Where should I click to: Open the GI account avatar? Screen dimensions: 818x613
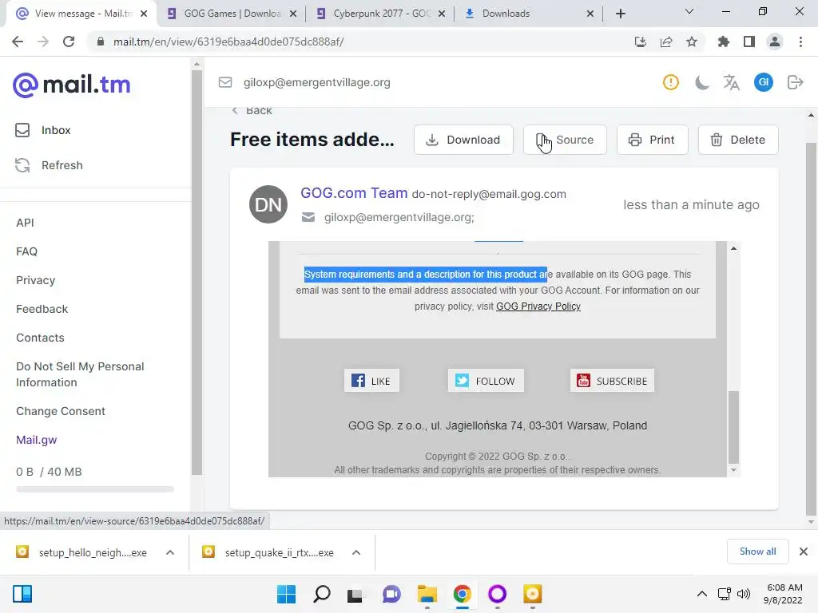763,82
